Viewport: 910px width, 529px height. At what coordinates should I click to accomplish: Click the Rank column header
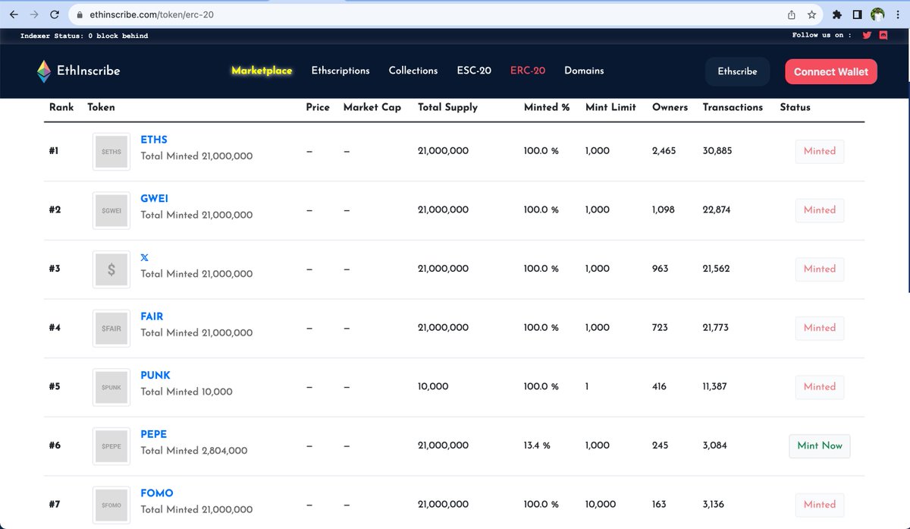tap(61, 107)
